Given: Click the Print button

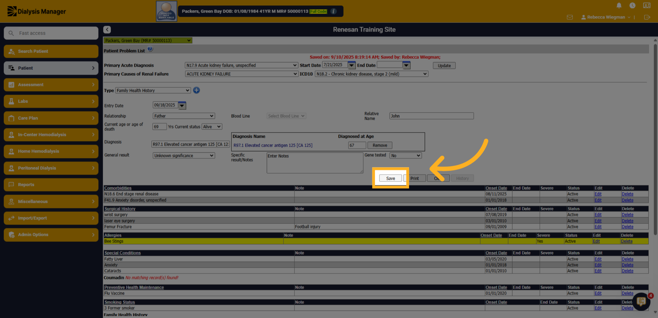Looking at the screenshot, I should 415,178.
